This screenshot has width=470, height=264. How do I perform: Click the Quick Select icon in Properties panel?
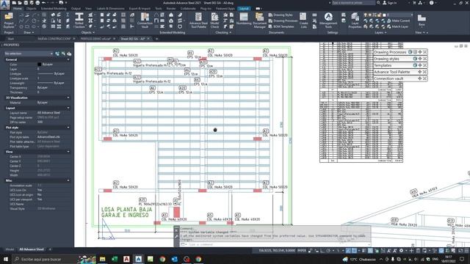coord(69,54)
